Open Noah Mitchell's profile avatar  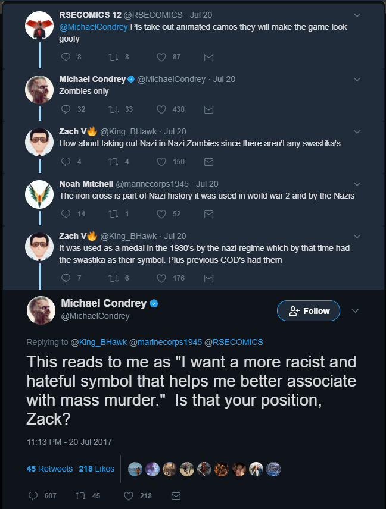coord(40,195)
